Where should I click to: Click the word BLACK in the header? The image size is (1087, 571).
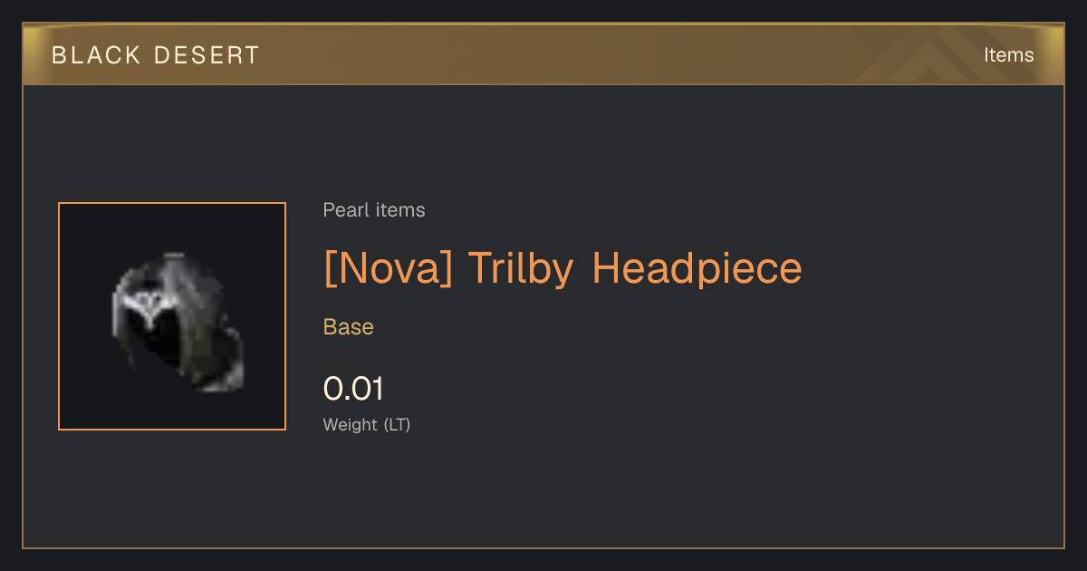[96, 55]
